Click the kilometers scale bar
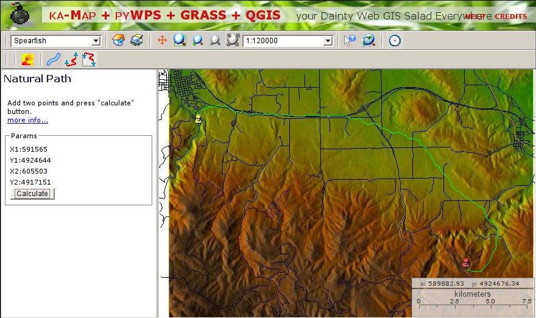 click(x=473, y=302)
